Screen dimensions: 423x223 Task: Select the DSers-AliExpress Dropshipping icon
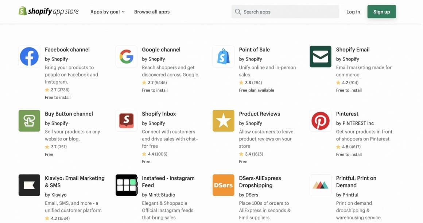pos(224,185)
